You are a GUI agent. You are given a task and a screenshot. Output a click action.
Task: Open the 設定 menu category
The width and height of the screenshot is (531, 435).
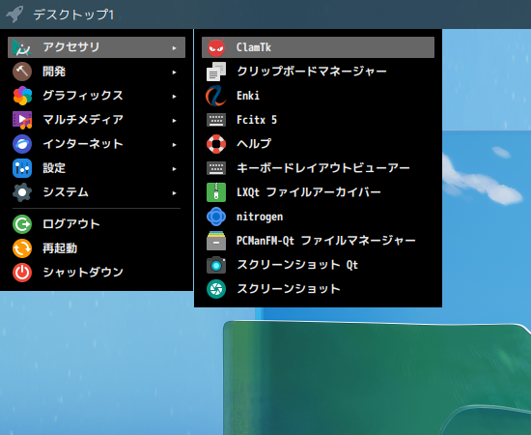97,168
